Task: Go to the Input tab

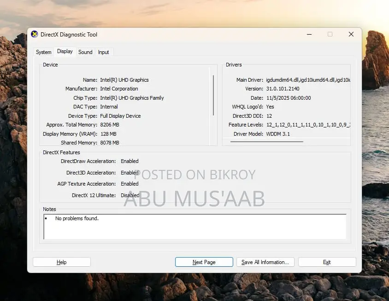Action: click(x=103, y=52)
